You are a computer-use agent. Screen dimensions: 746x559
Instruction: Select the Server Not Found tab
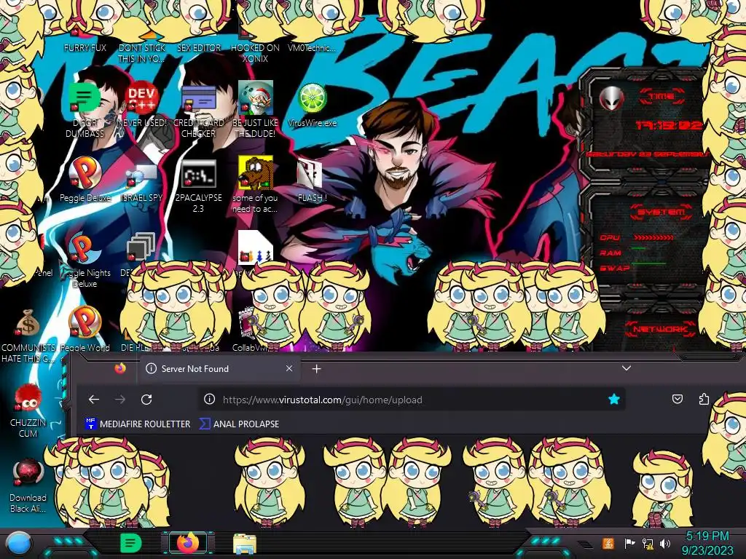[x=219, y=369]
